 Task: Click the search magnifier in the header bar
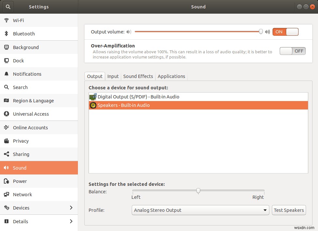point(8,6)
